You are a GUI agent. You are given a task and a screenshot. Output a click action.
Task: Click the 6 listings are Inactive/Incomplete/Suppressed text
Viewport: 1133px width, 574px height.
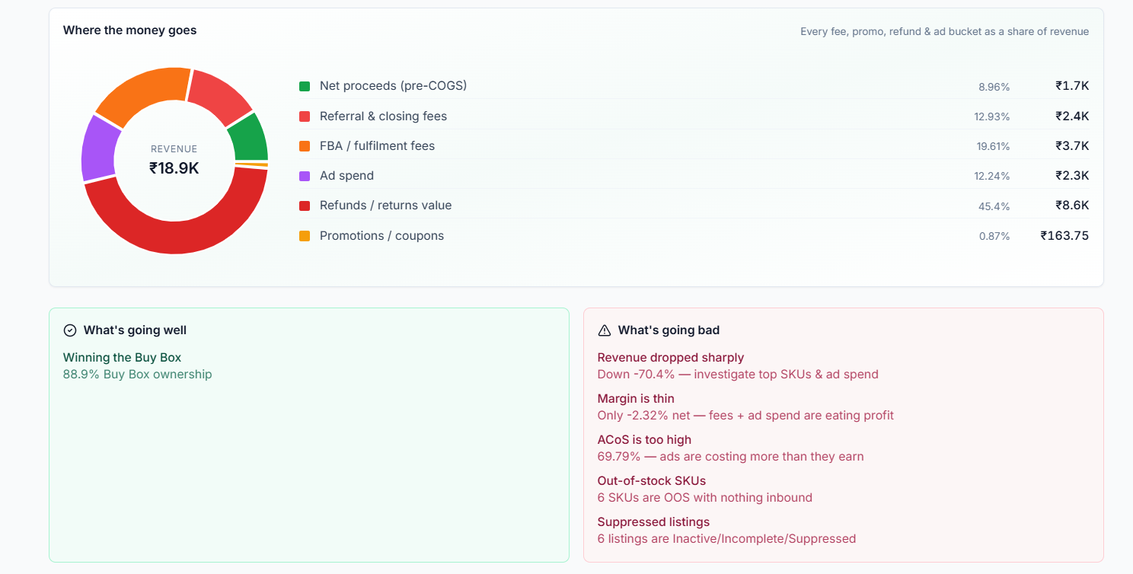(726, 539)
